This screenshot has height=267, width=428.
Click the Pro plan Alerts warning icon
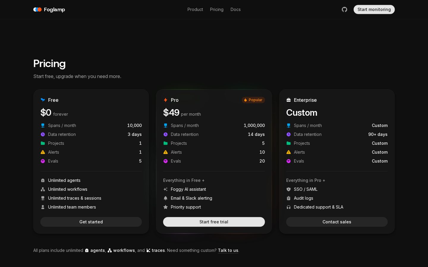coord(166,152)
